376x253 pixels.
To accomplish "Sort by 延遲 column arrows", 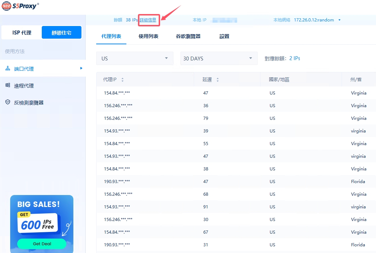I will 217,80.
